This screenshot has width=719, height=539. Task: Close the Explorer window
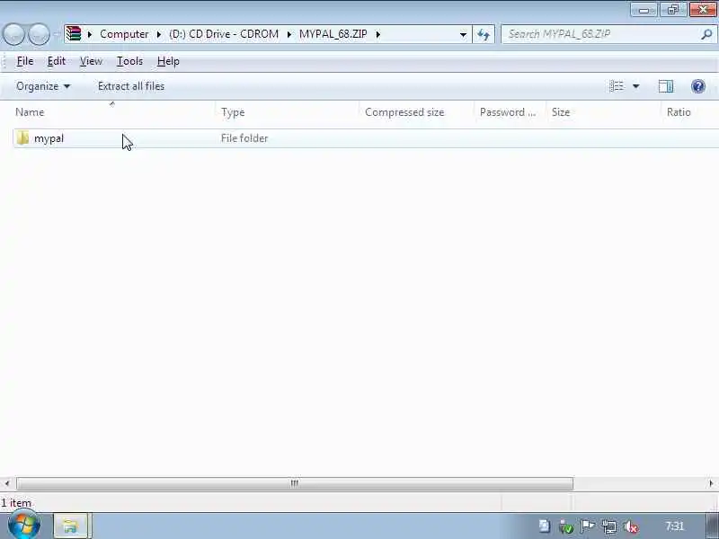[x=702, y=10]
